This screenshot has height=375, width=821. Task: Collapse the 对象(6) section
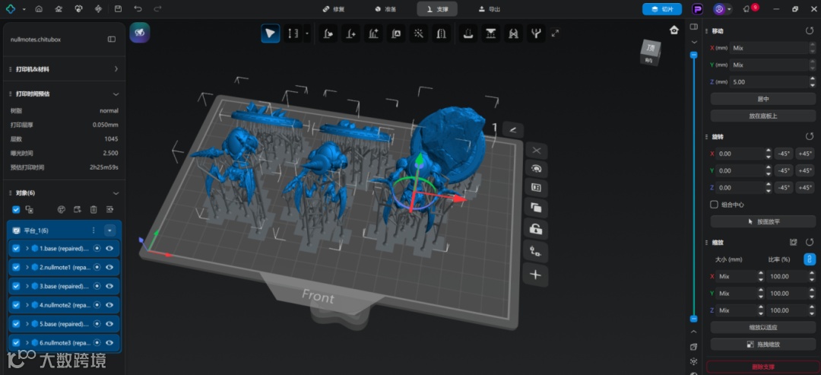tap(116, 192)
